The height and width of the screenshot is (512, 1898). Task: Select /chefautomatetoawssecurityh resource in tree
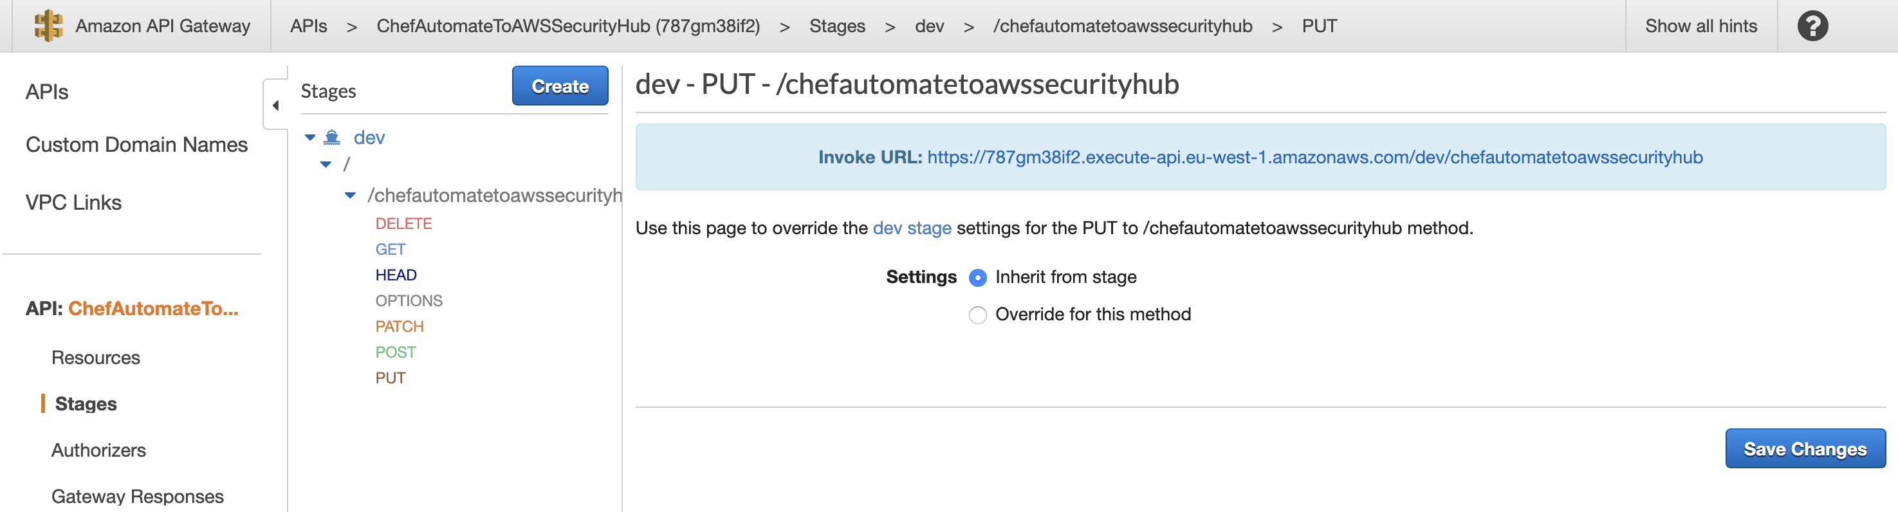point(494,196)
